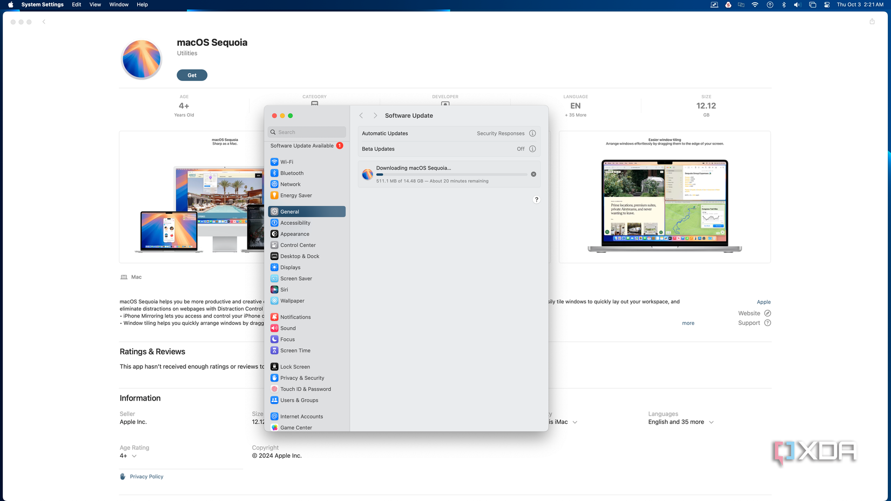The width and height of the screenshot is (891, 501).
Task: Open Control Center settings
Action: (307, 245)
